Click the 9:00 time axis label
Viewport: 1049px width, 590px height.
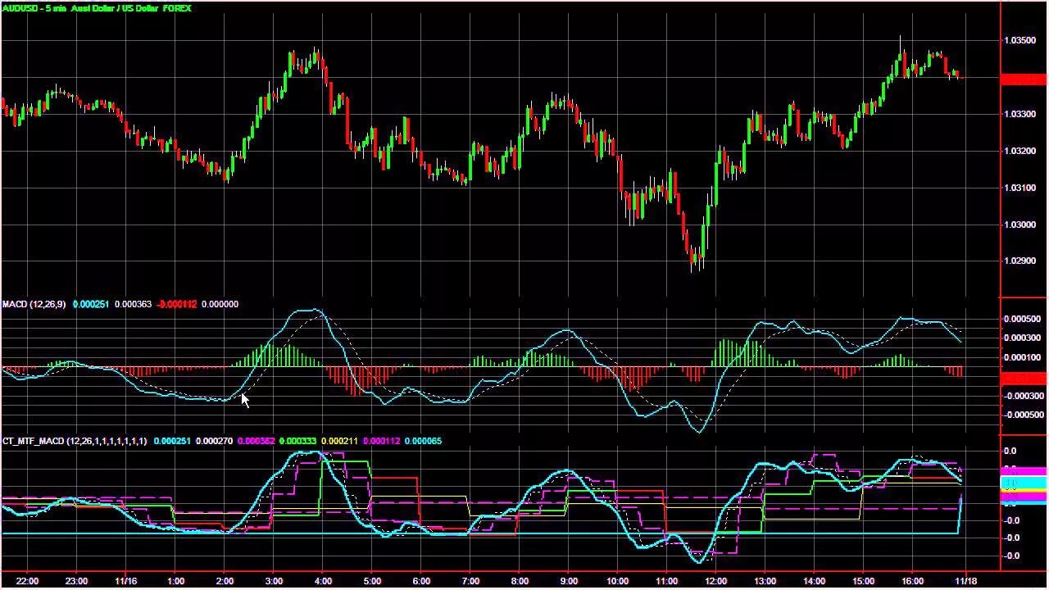(569, 581)
